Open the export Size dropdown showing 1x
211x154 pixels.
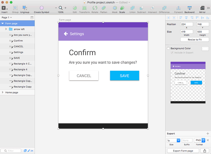pyautogui.click(x=173, y=140)
